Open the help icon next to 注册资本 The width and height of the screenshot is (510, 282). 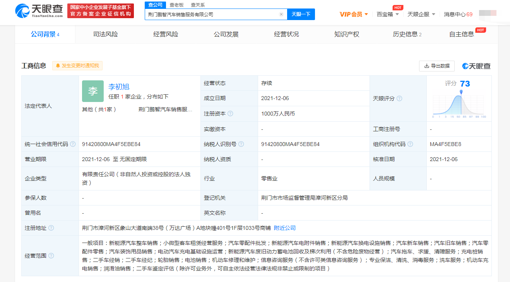[231, 114]
